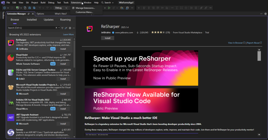The image size is (268, 140).
Task: Click the Find in Files folder icon
Action: point(122,8)
